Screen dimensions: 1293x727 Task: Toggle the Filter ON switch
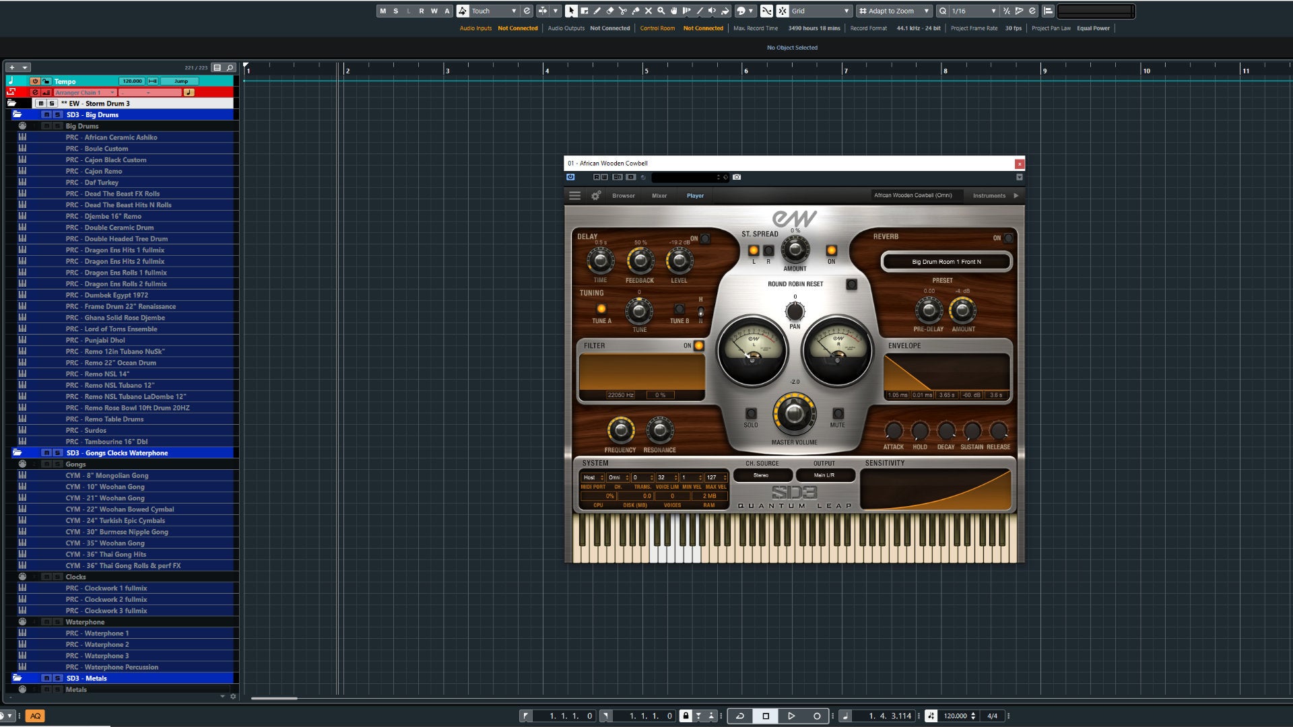699,345
